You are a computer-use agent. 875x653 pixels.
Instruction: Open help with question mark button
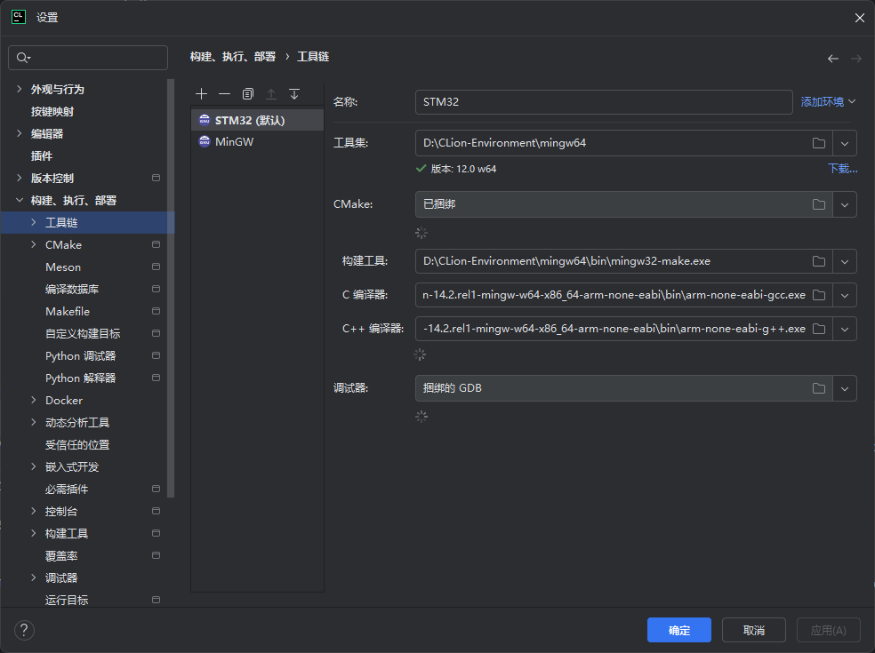coord(24,631)
